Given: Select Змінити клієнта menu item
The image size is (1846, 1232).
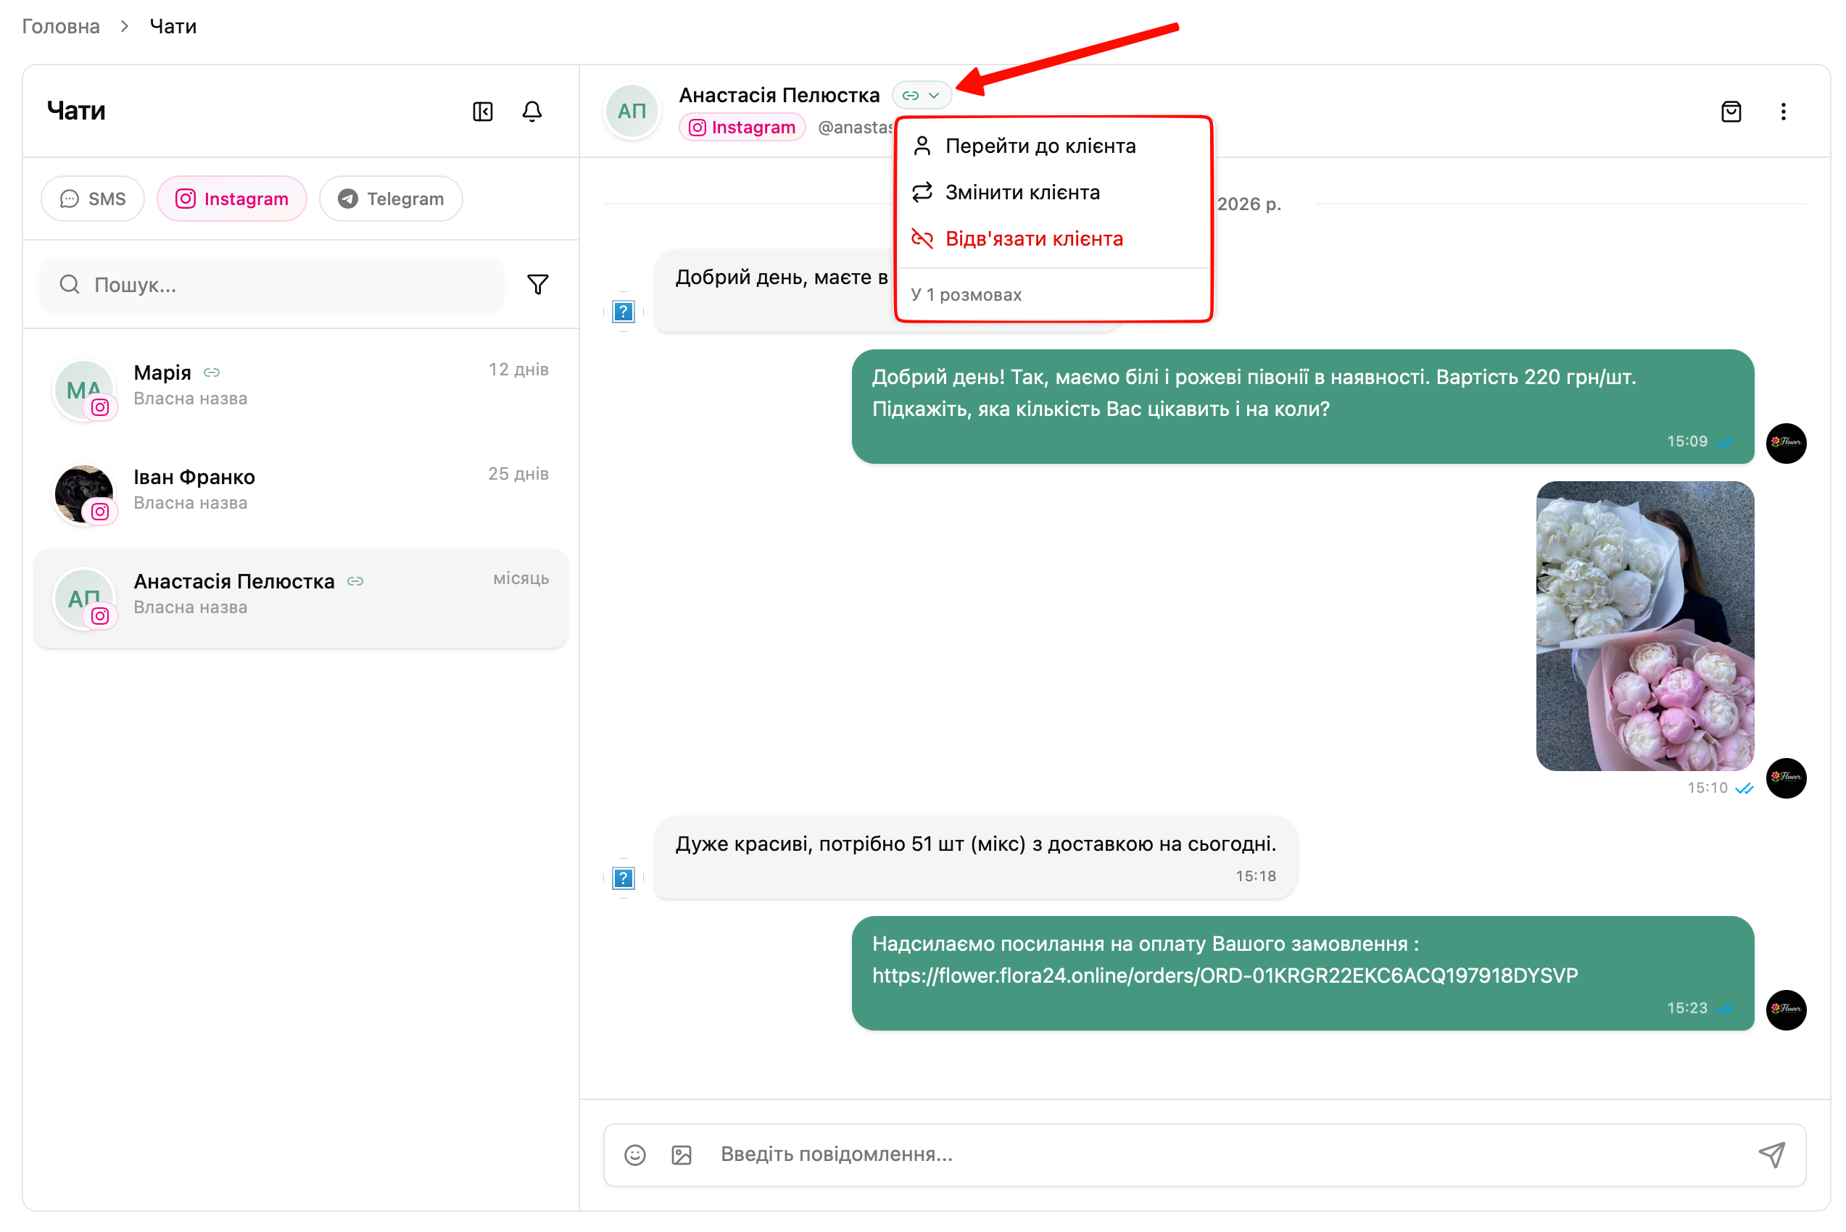Looking at the screenshot, I should point(1053,193).
